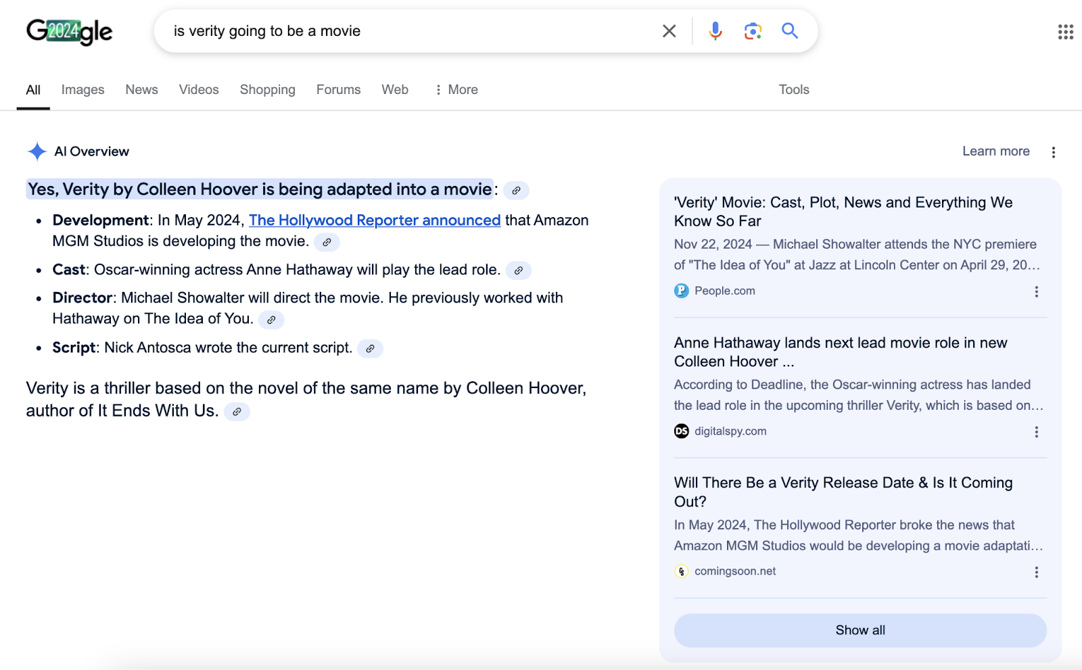
Task: Switch to the Images tab
Action: pyautogui.click(x=83, y=89)
